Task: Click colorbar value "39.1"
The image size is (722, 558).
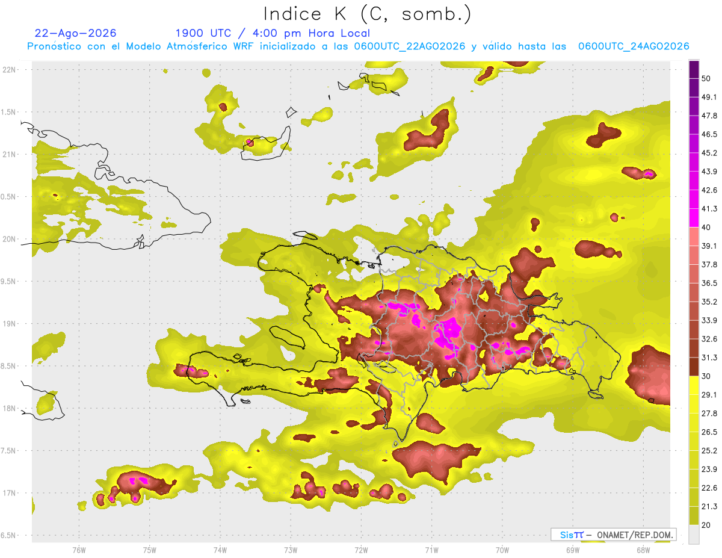Action: pyautogui.click(x=709, y=246)
